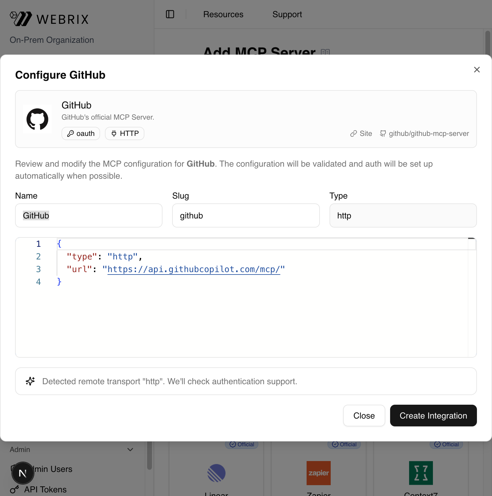Click the Configure GitHub heading
Image resolution: width=492 pixels, height=496 pixels.
click(60, 75)
